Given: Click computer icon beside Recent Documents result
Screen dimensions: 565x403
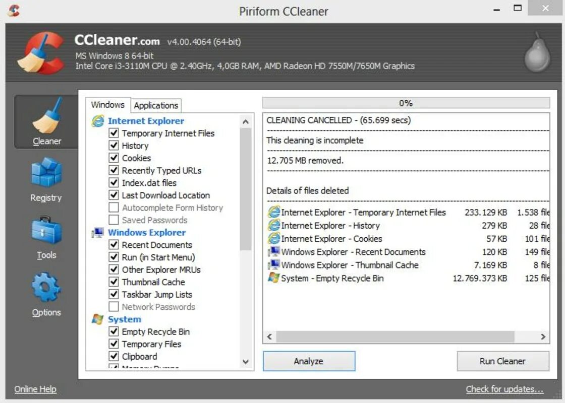Looking at the screenshot, I should tap(274, 251).
